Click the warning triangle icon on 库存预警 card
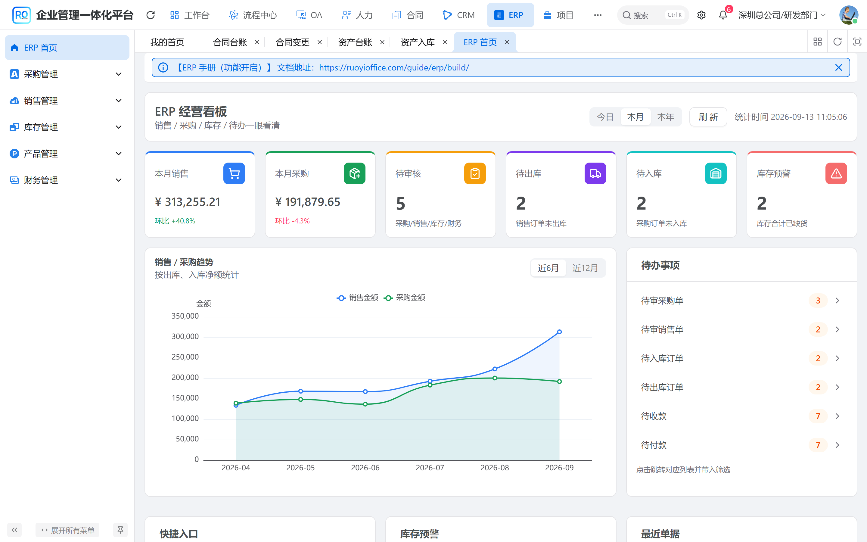Viewport: 867px width, 542px height. 836,173
